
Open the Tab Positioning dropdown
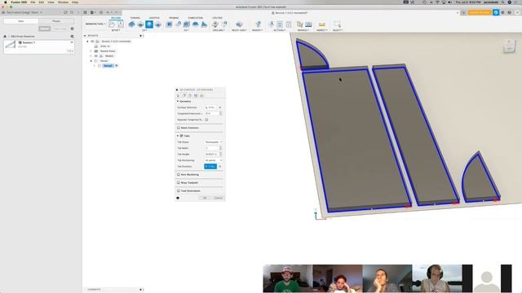(x=213, y=160)
